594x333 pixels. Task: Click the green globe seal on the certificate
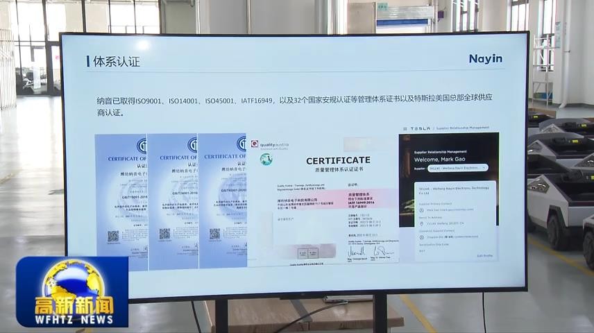tap(266, 159)
